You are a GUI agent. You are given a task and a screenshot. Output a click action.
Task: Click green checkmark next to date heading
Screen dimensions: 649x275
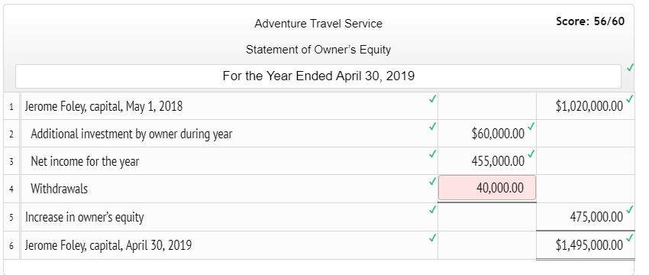630,67
